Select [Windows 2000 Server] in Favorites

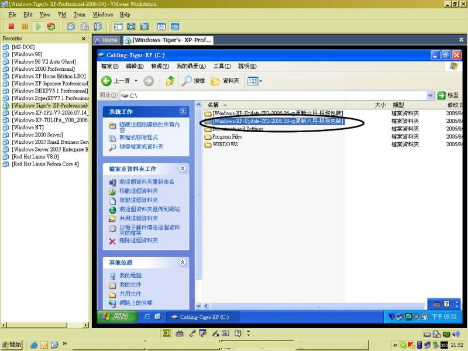click(37, 135)
